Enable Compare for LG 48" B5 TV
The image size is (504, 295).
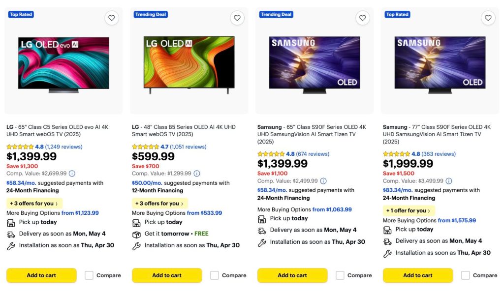(x=215, y=275)
